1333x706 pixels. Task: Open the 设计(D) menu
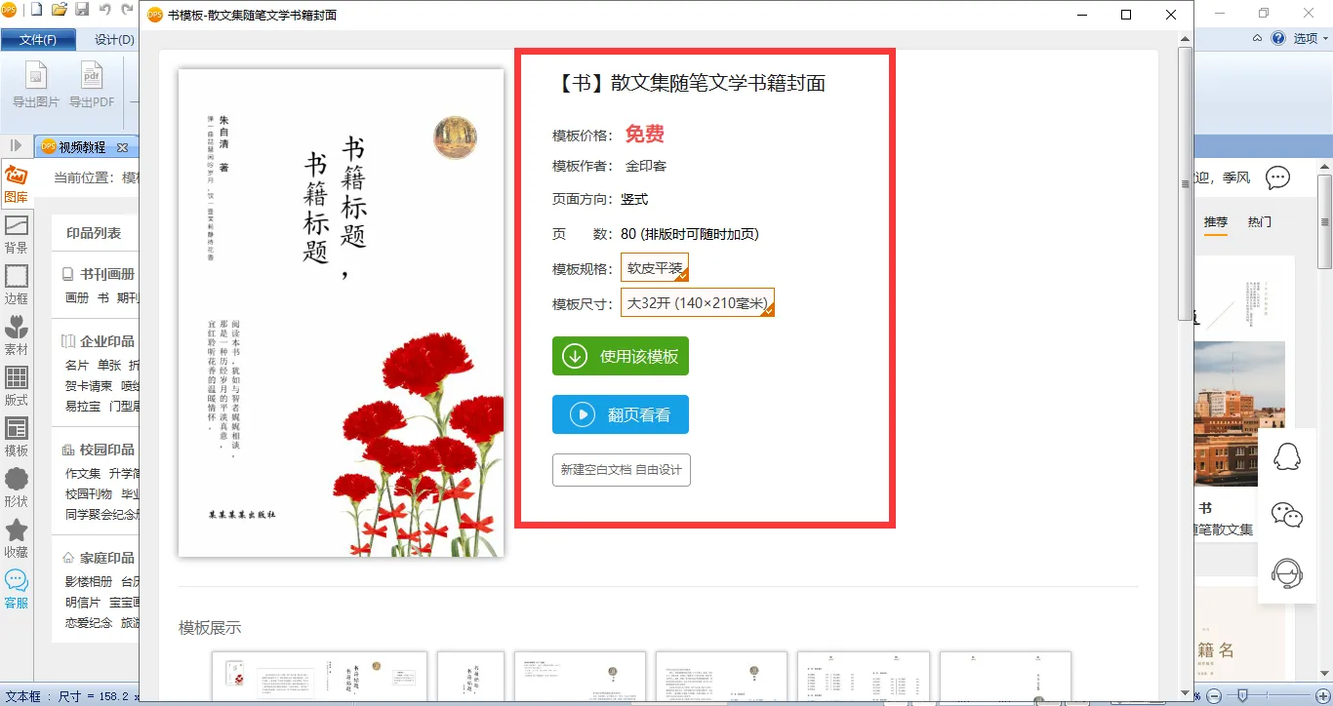coord(114,40)
